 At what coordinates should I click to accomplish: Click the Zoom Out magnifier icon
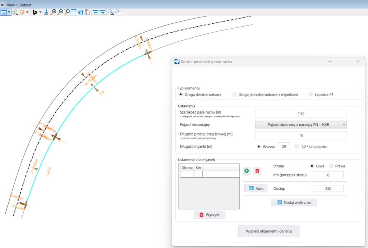(x=60, y=12)
